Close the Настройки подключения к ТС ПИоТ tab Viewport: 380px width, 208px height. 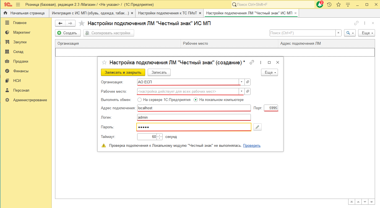click(x=200, y=13)
